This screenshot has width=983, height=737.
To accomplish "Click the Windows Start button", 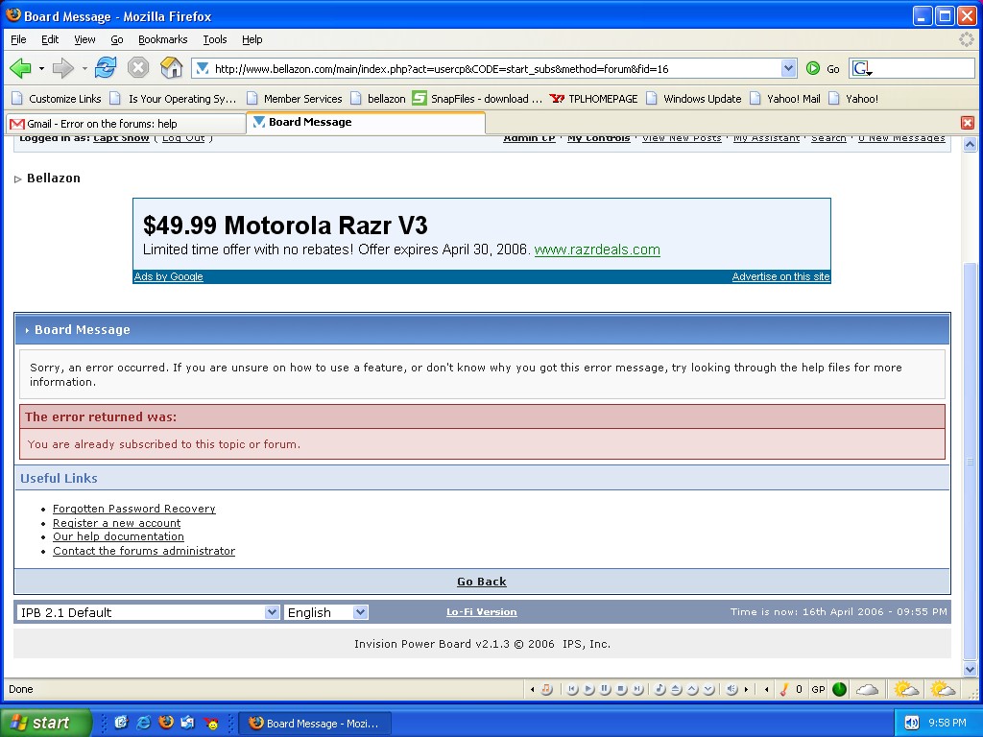I will click(x=45, y=723).
